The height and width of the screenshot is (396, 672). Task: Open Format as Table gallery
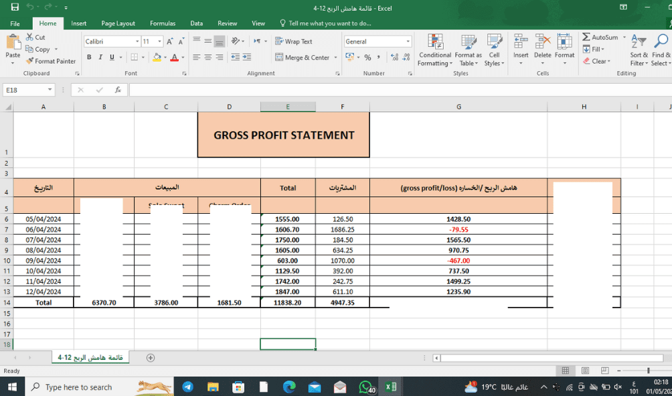click(x=468, y=50)
